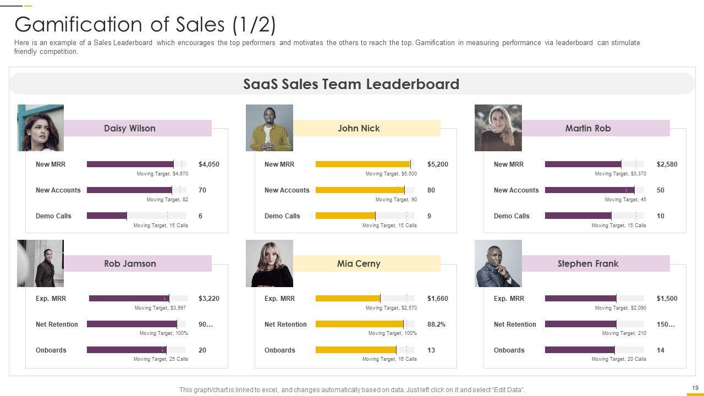The height and width of the screenshot is (396, 704).
Task: Select the Gamification of Sales title
Action: (145, 25)
